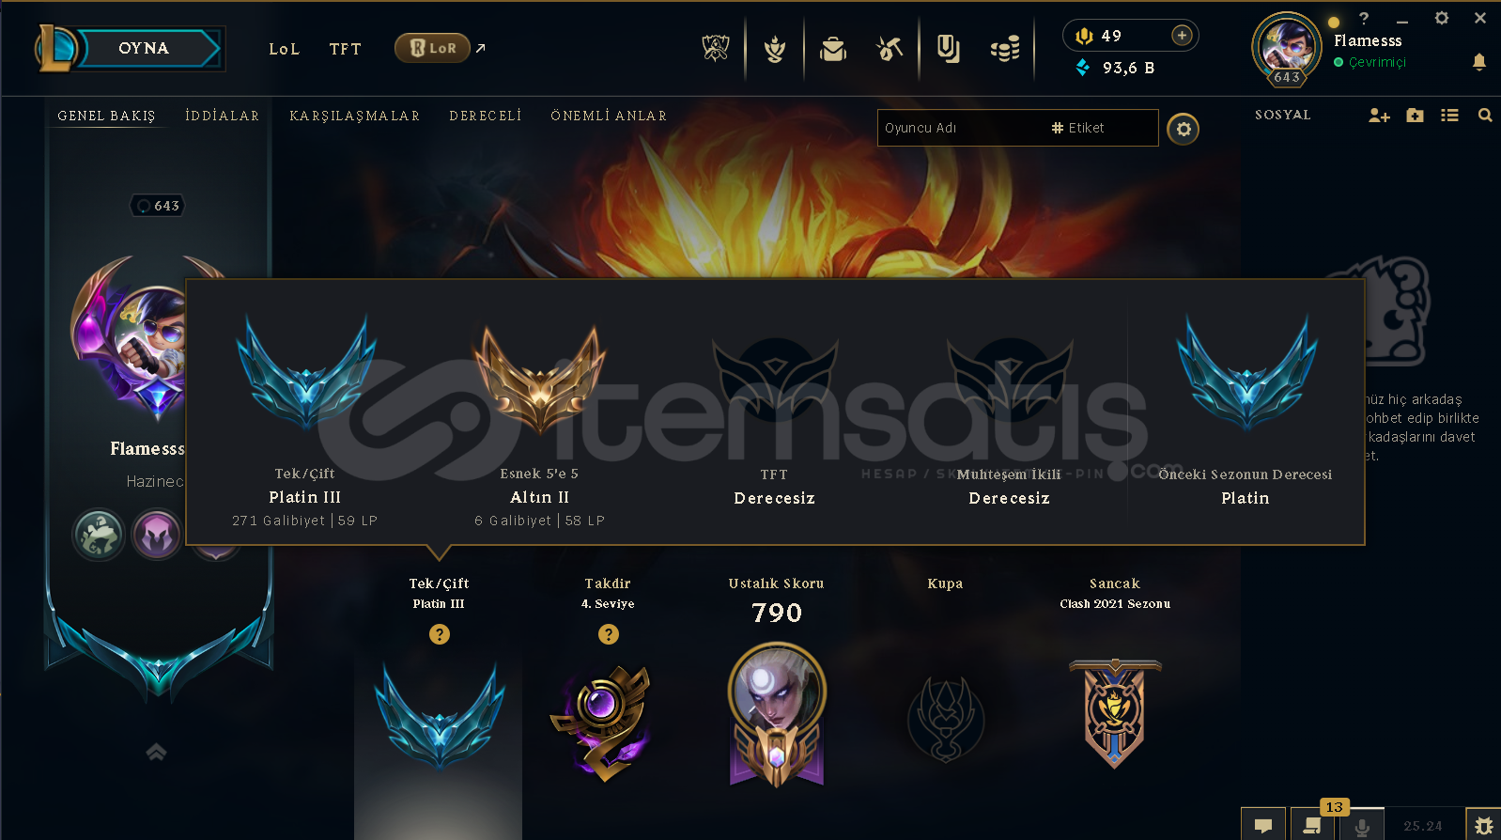The height and width of the screenshot is (840, 1501).
Task: Expand the profile chevron below banner
Action: point(156,752)
